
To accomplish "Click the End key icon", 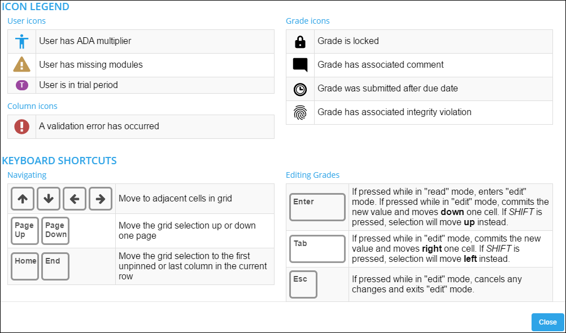I will pos(55,266).
